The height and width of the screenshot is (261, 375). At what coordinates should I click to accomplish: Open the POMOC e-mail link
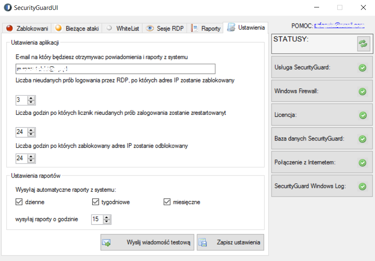point(339,25)
